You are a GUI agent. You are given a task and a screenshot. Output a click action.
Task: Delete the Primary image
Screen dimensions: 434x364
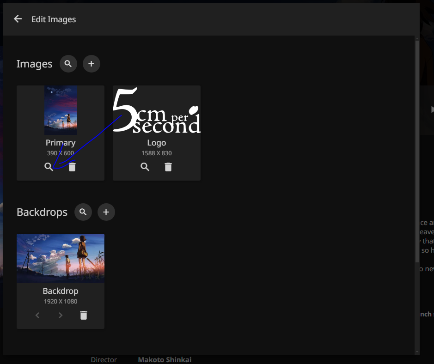72,167
